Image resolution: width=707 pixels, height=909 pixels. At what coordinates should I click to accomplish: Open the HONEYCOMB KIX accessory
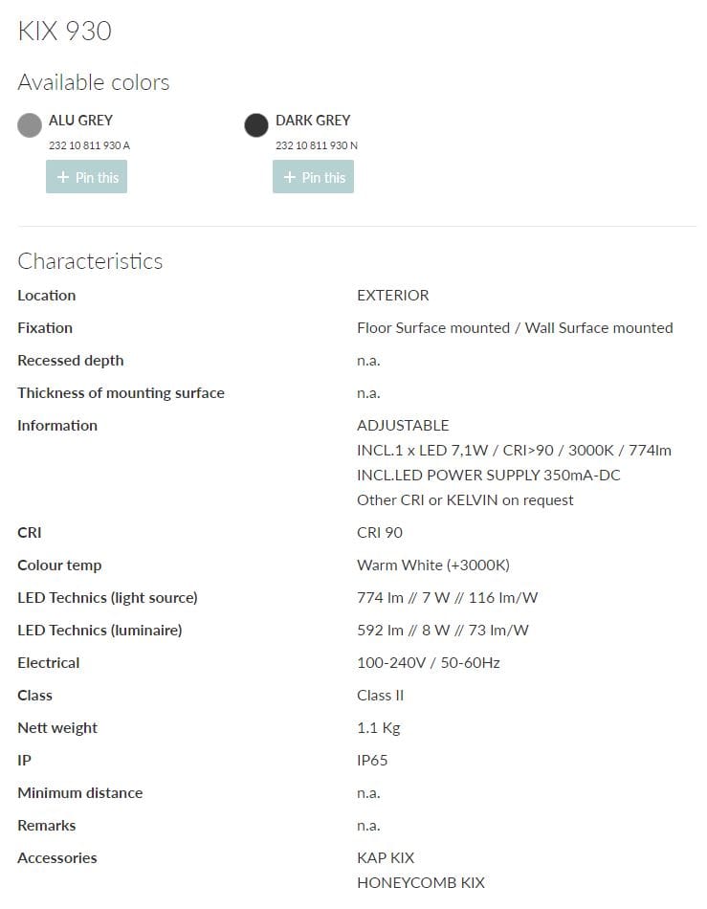(x=422, y=882)
